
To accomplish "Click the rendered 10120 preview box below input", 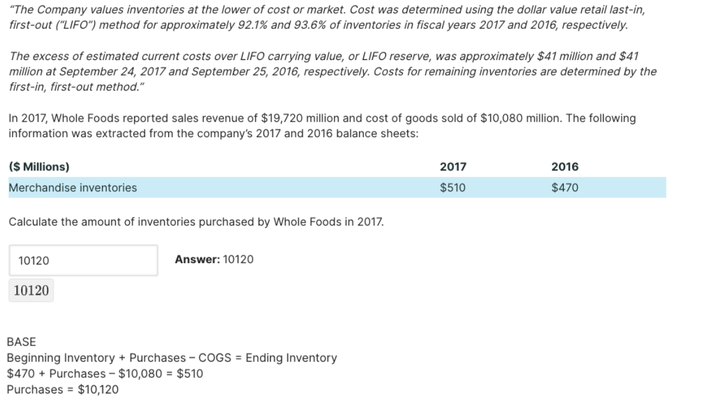I will click(31, 291).
